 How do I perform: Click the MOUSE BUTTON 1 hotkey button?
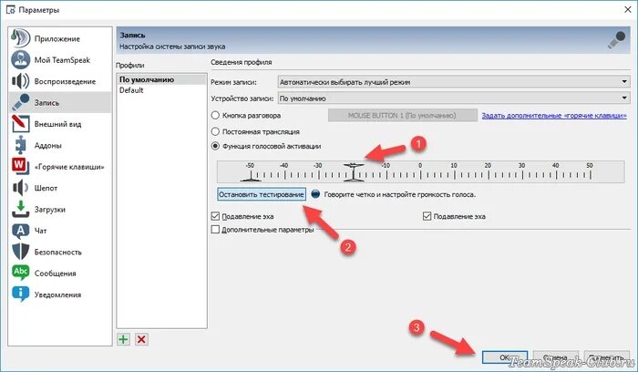click(403, 115)
